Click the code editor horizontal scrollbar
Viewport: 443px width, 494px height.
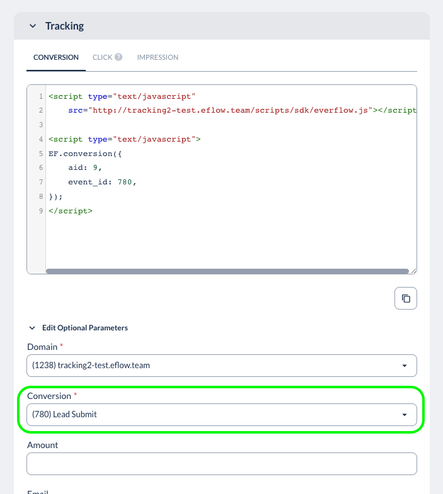[x=227, y=271]
